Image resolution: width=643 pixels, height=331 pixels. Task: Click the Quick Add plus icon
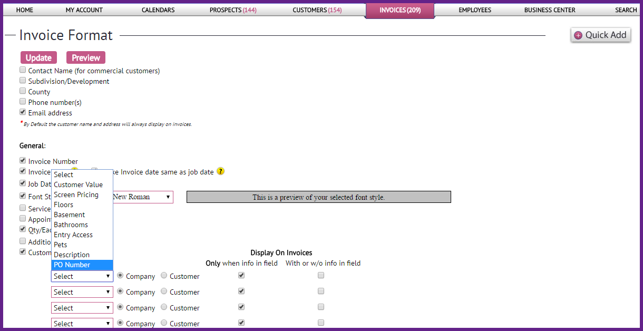[578, 35]
